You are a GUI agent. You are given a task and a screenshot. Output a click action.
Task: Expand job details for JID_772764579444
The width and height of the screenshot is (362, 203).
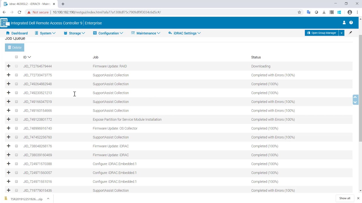click(8, 66)
